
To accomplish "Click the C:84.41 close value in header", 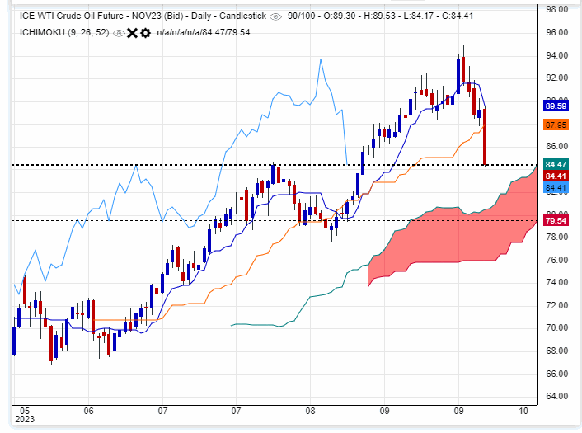I will click(x=458, y=16).
